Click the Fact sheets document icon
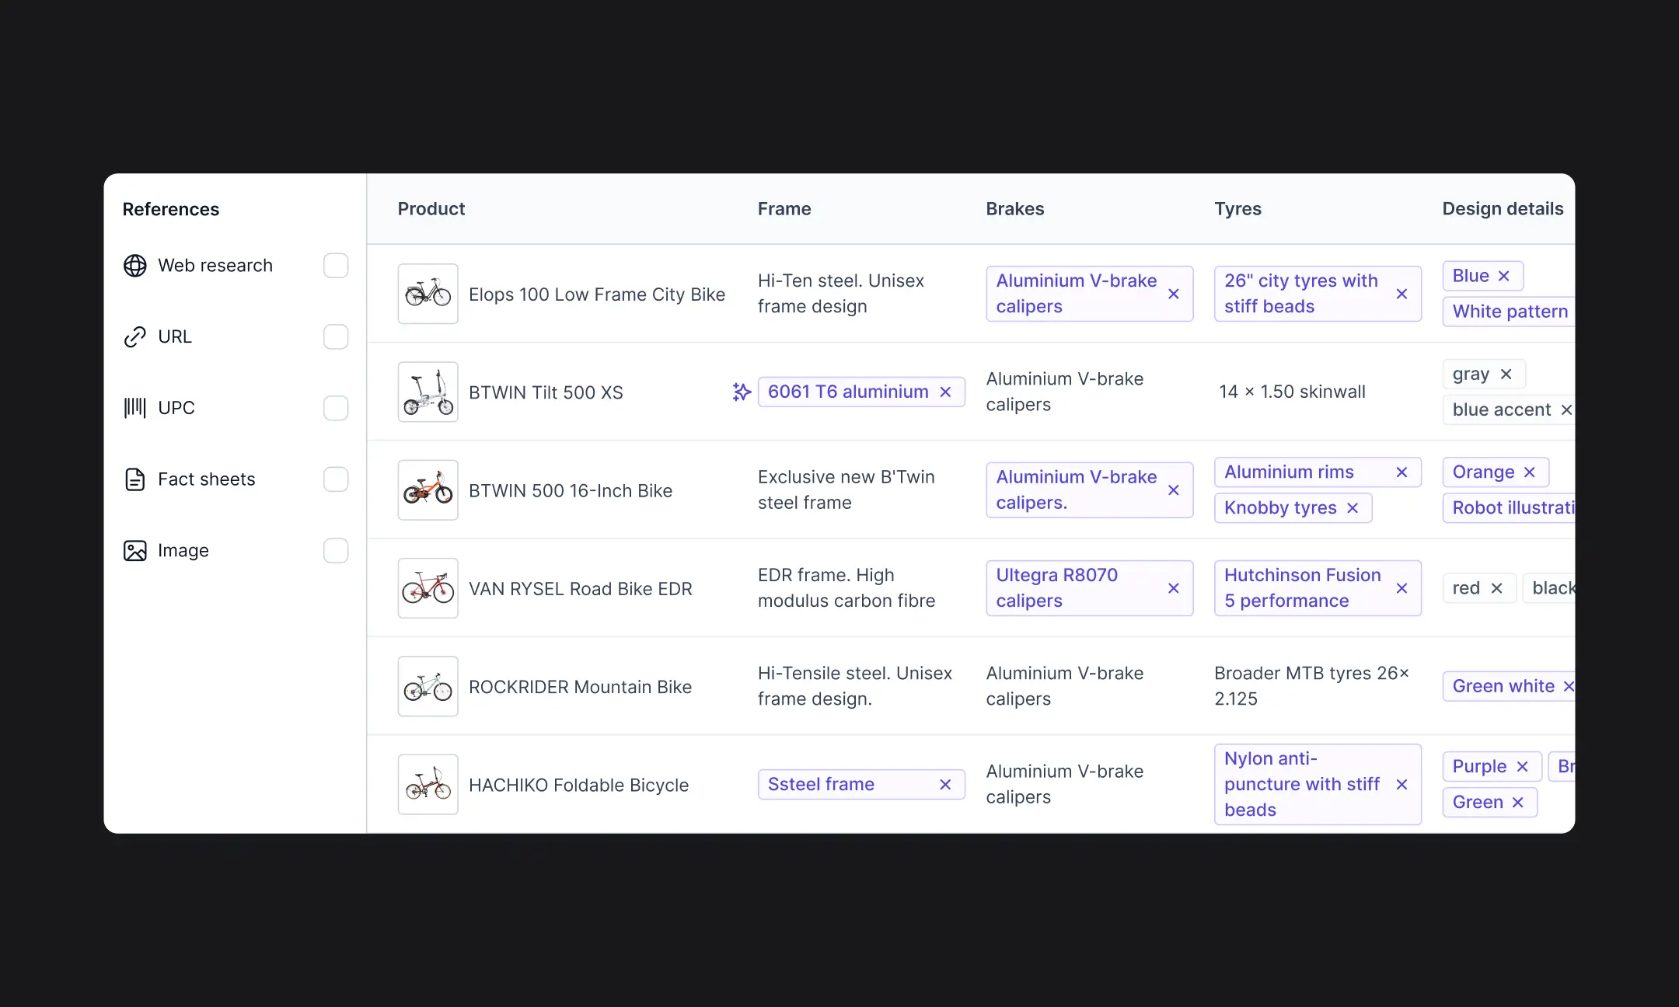The height and width of the screenshot is (1007, 1679). (135, 479)
